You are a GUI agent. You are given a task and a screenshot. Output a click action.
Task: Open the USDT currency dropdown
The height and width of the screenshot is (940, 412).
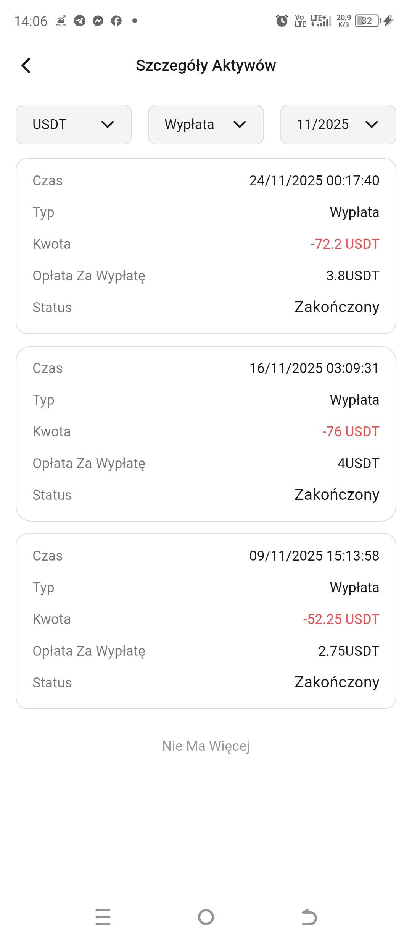(x=74, y=125)
